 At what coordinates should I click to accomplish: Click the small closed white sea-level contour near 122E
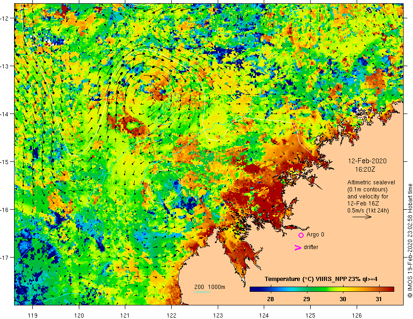coord(165,186)
